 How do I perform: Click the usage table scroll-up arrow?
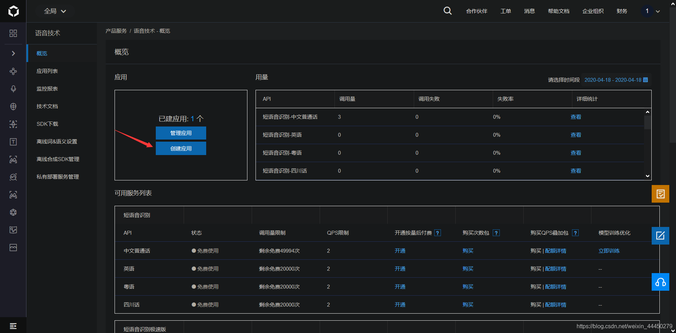pos(647,112)
